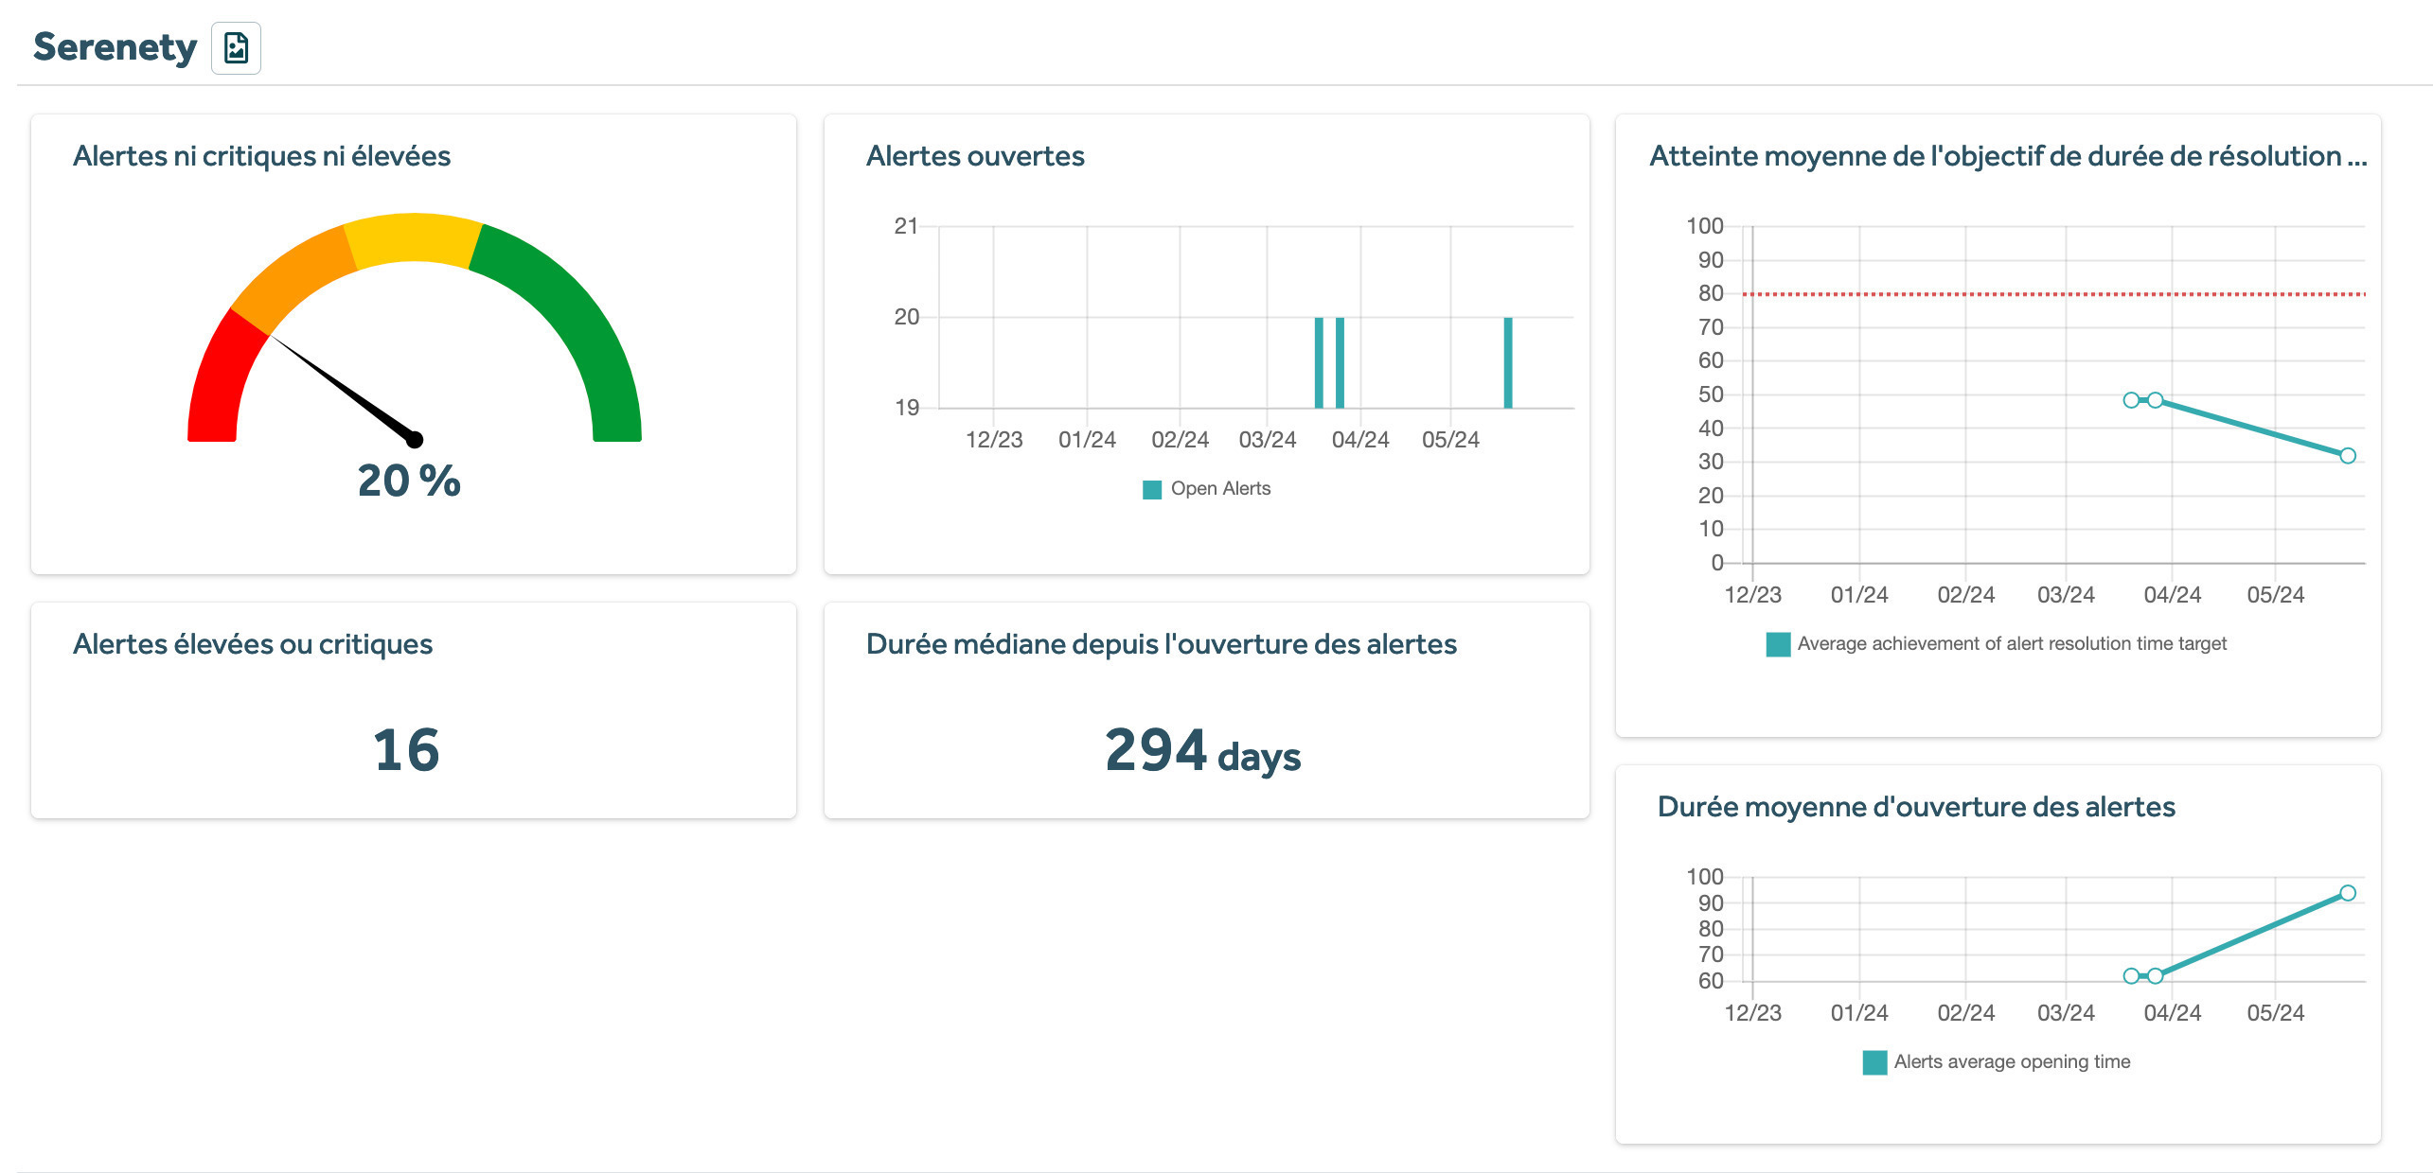Click the Open Alerts legend label

pyautogui.click(x=1219, y=489)
